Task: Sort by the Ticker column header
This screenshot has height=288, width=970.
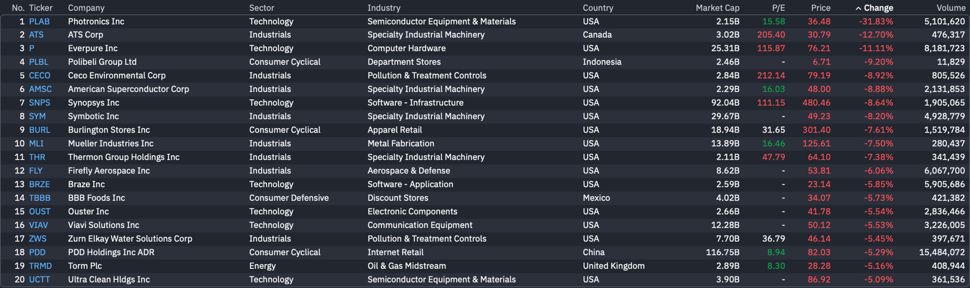Action: point(40,8)
